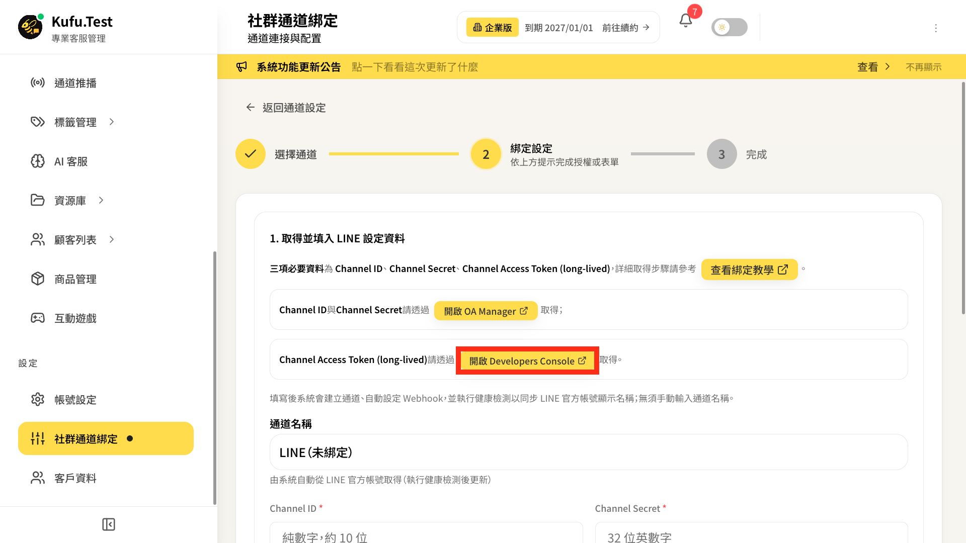966x543 pixels.
Task: Click the completed step checkmark circle
Action: 251,154
